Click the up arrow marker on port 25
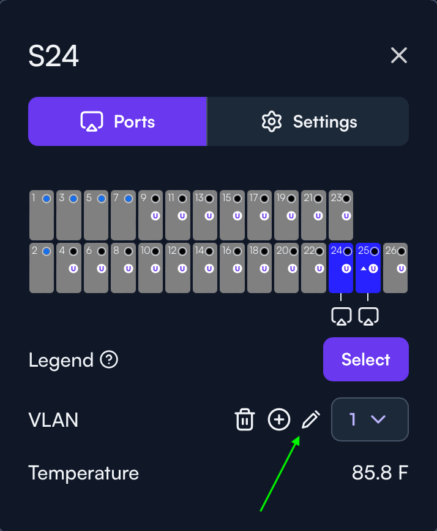The height and width of the screenshot is (531, 437). point(364,269)
